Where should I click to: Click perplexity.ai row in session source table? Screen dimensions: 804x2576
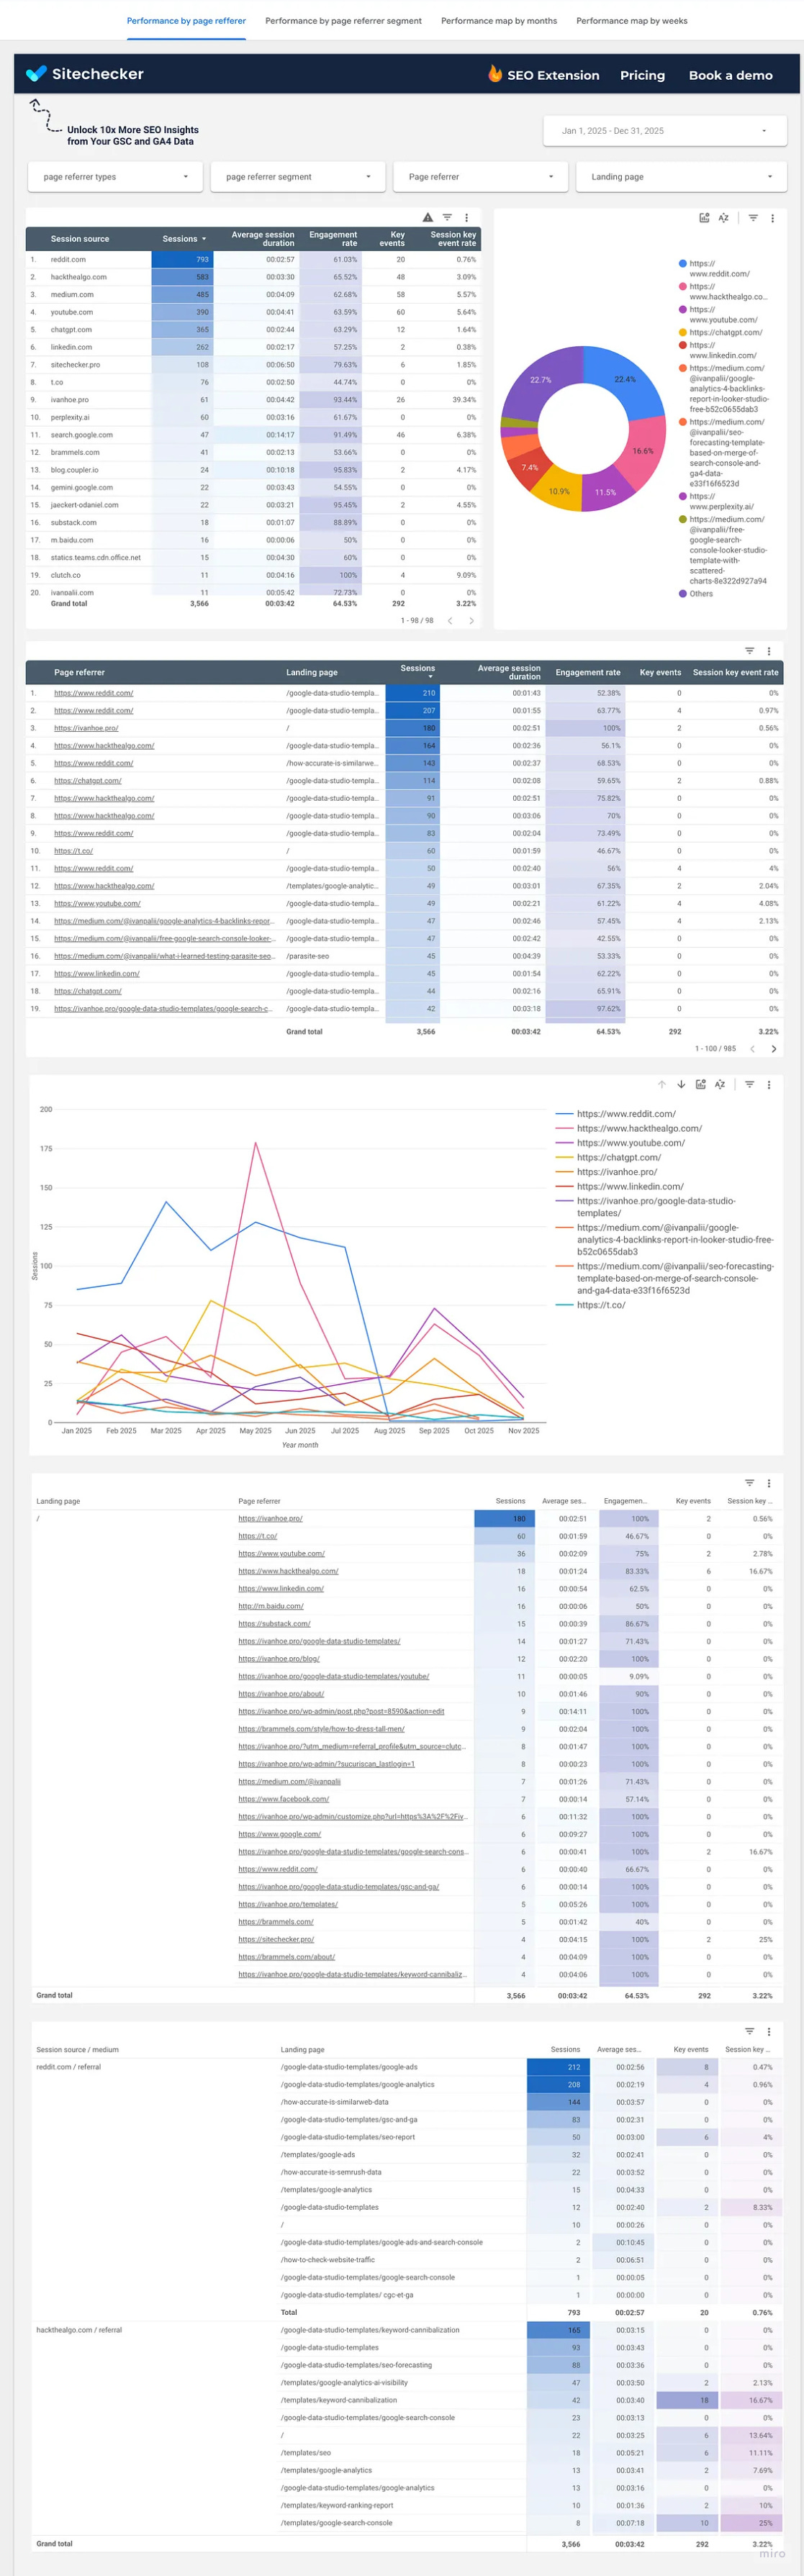point(253,417)
